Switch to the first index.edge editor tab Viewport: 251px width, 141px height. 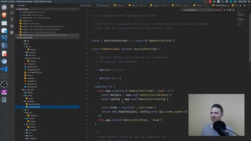pyautogui.click(x=85, y=5)
